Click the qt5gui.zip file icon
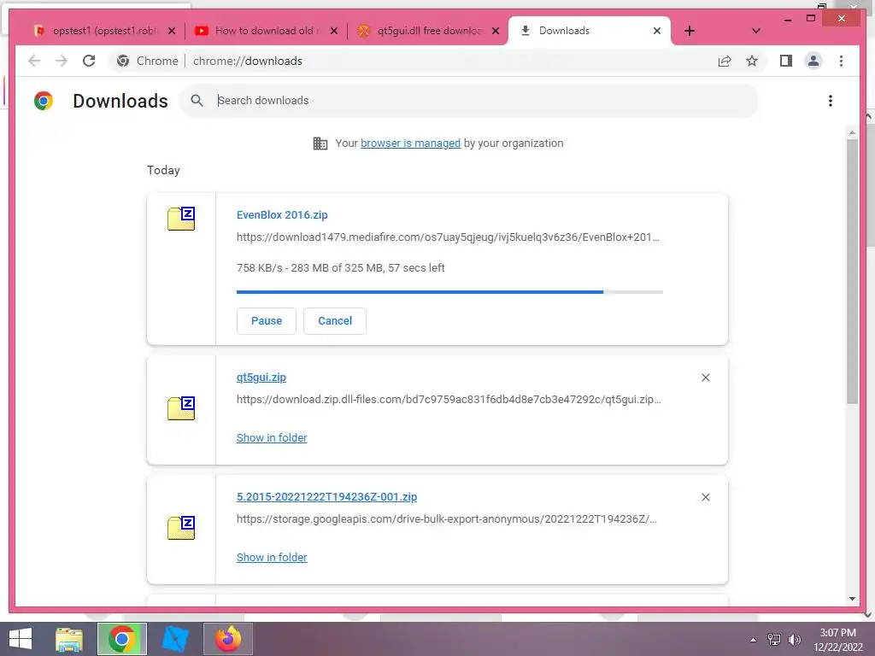Image resolution: width=875 pixels, height=656 pixels. point(181,408)
